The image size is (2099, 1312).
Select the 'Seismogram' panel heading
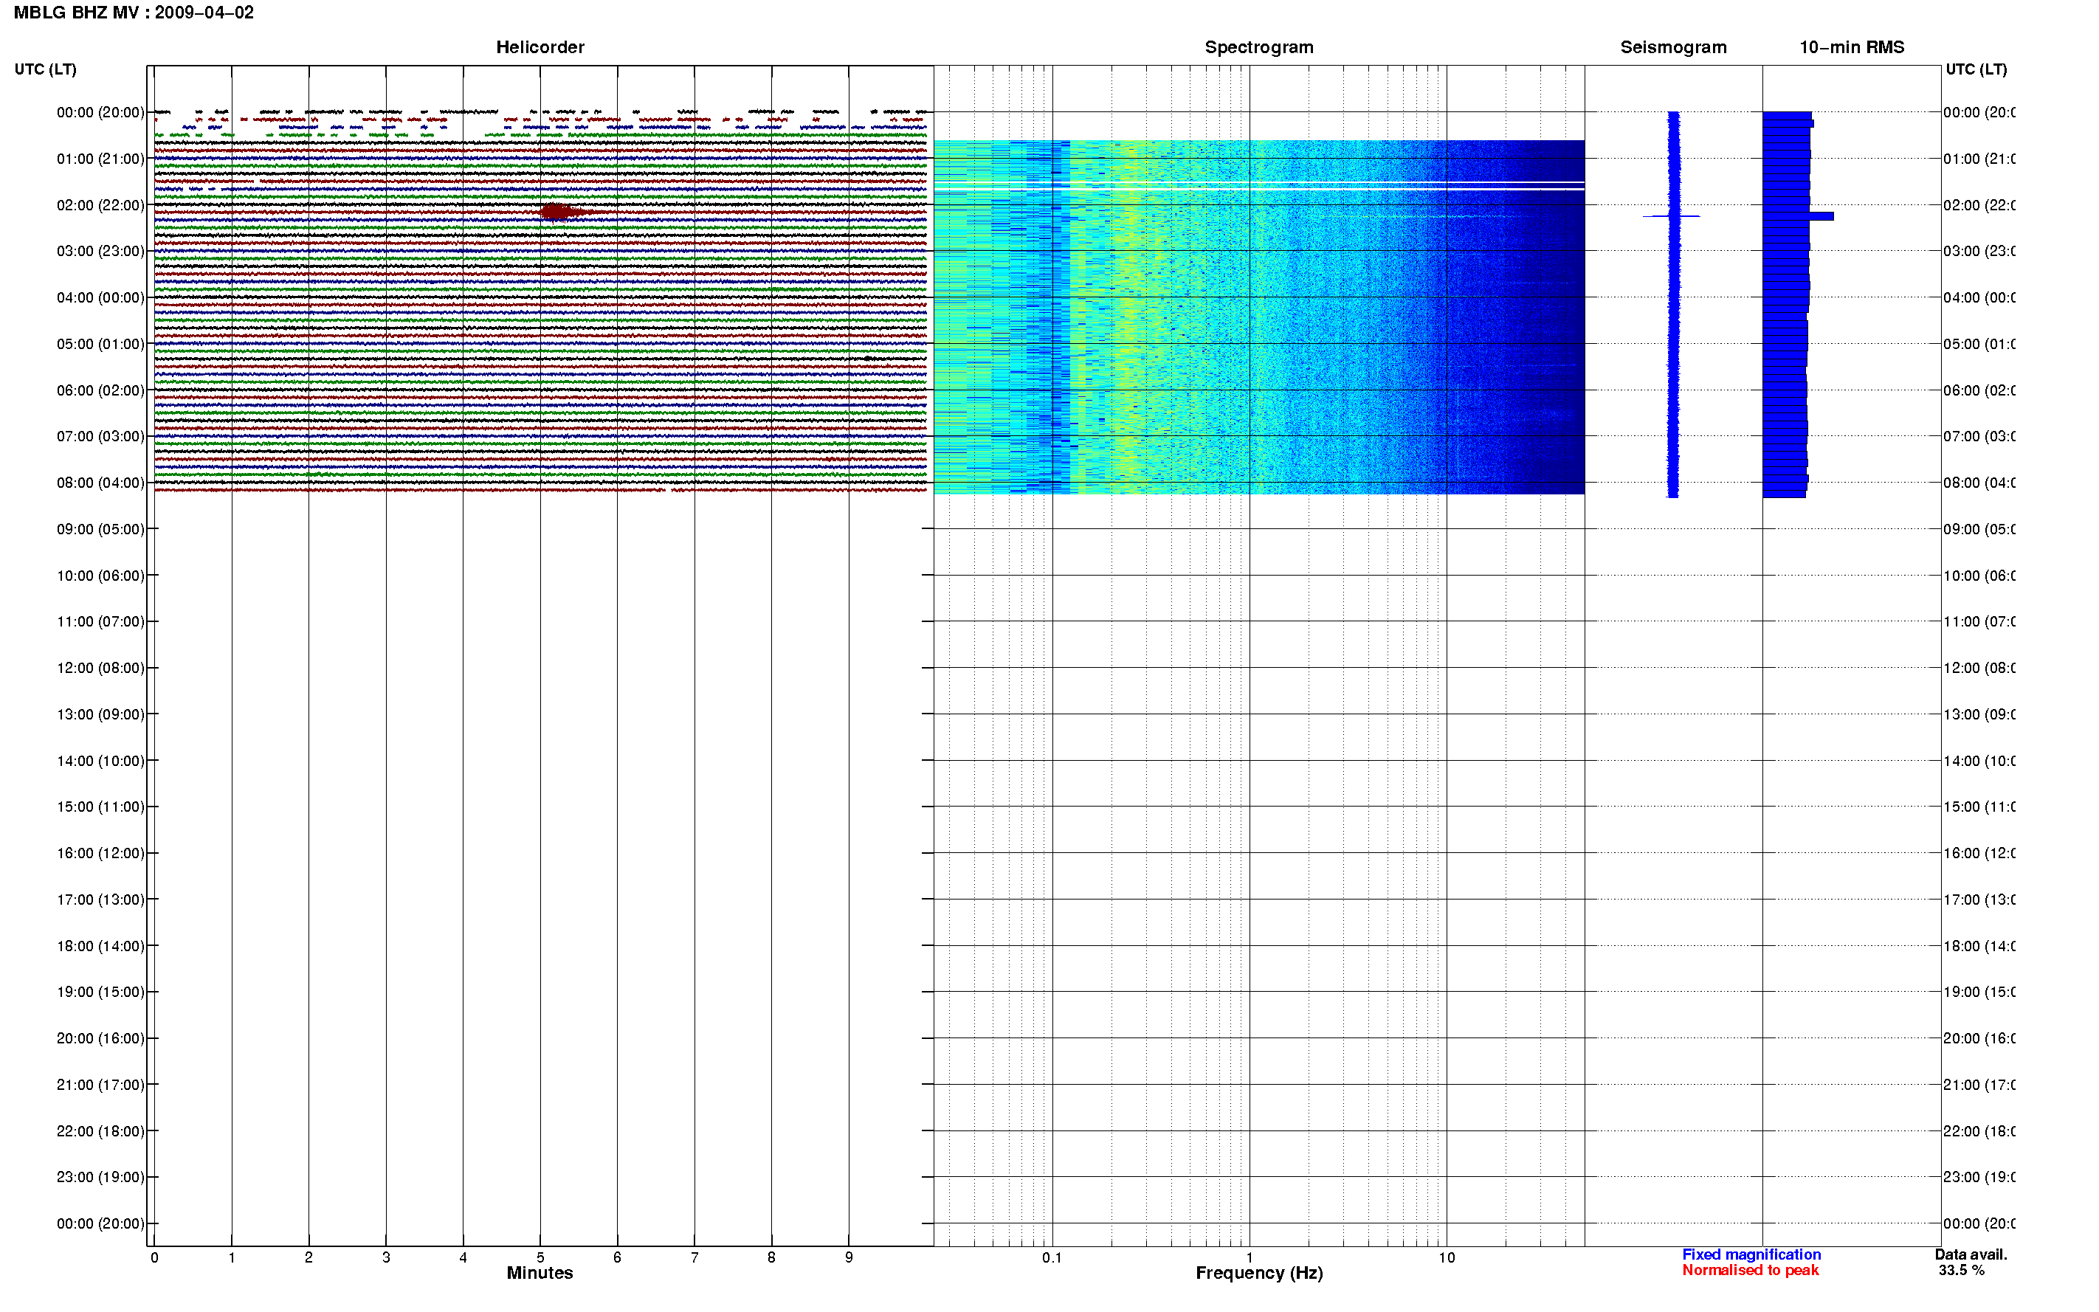coord(1673,48)
